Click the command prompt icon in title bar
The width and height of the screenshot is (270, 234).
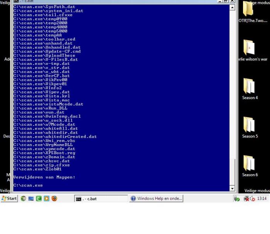16,1
